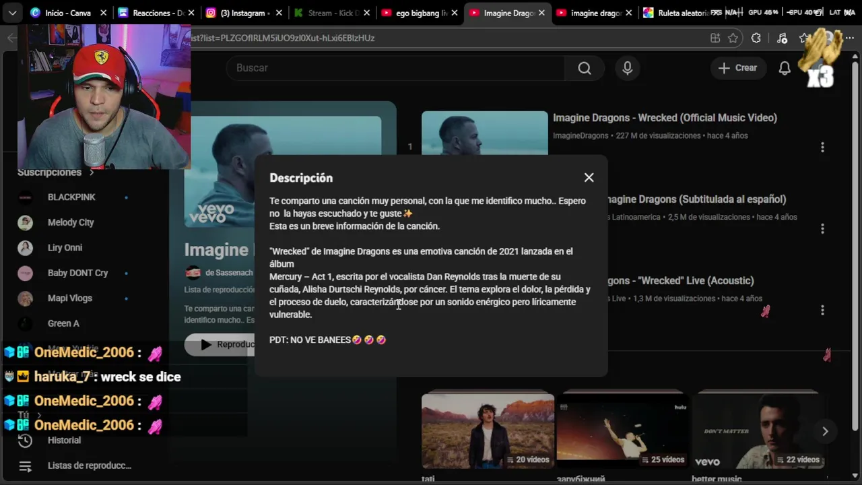Open the Wrecked Official Music Video thumbnail
The image size is (862, 485).
[485, 133]
